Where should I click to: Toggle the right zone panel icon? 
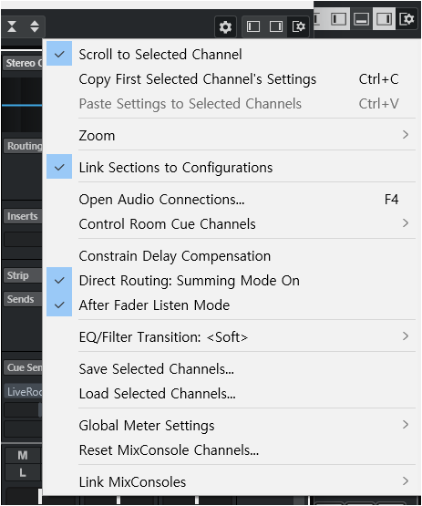point(276,26)
